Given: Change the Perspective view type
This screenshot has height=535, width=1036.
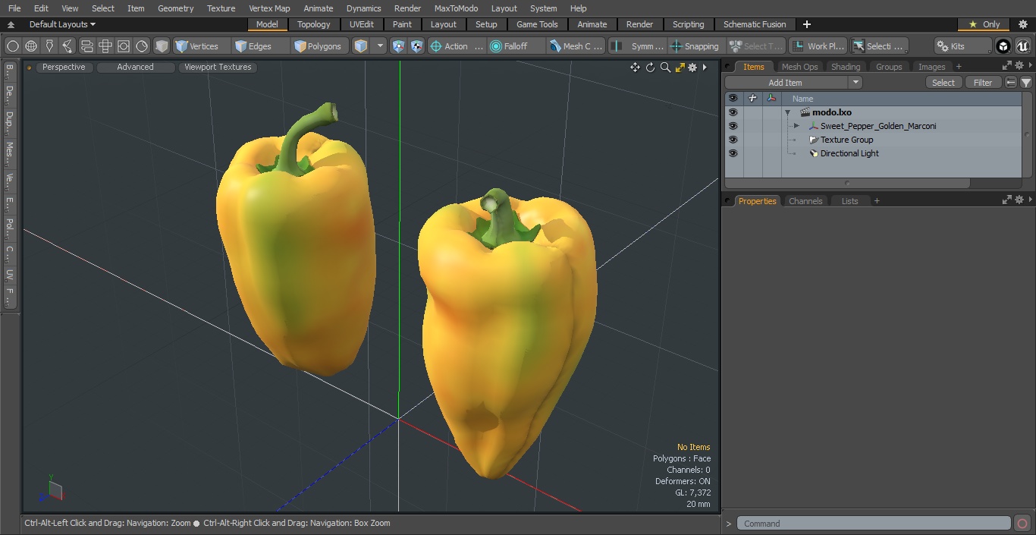Looking at the screenshot, I should 64,67.
